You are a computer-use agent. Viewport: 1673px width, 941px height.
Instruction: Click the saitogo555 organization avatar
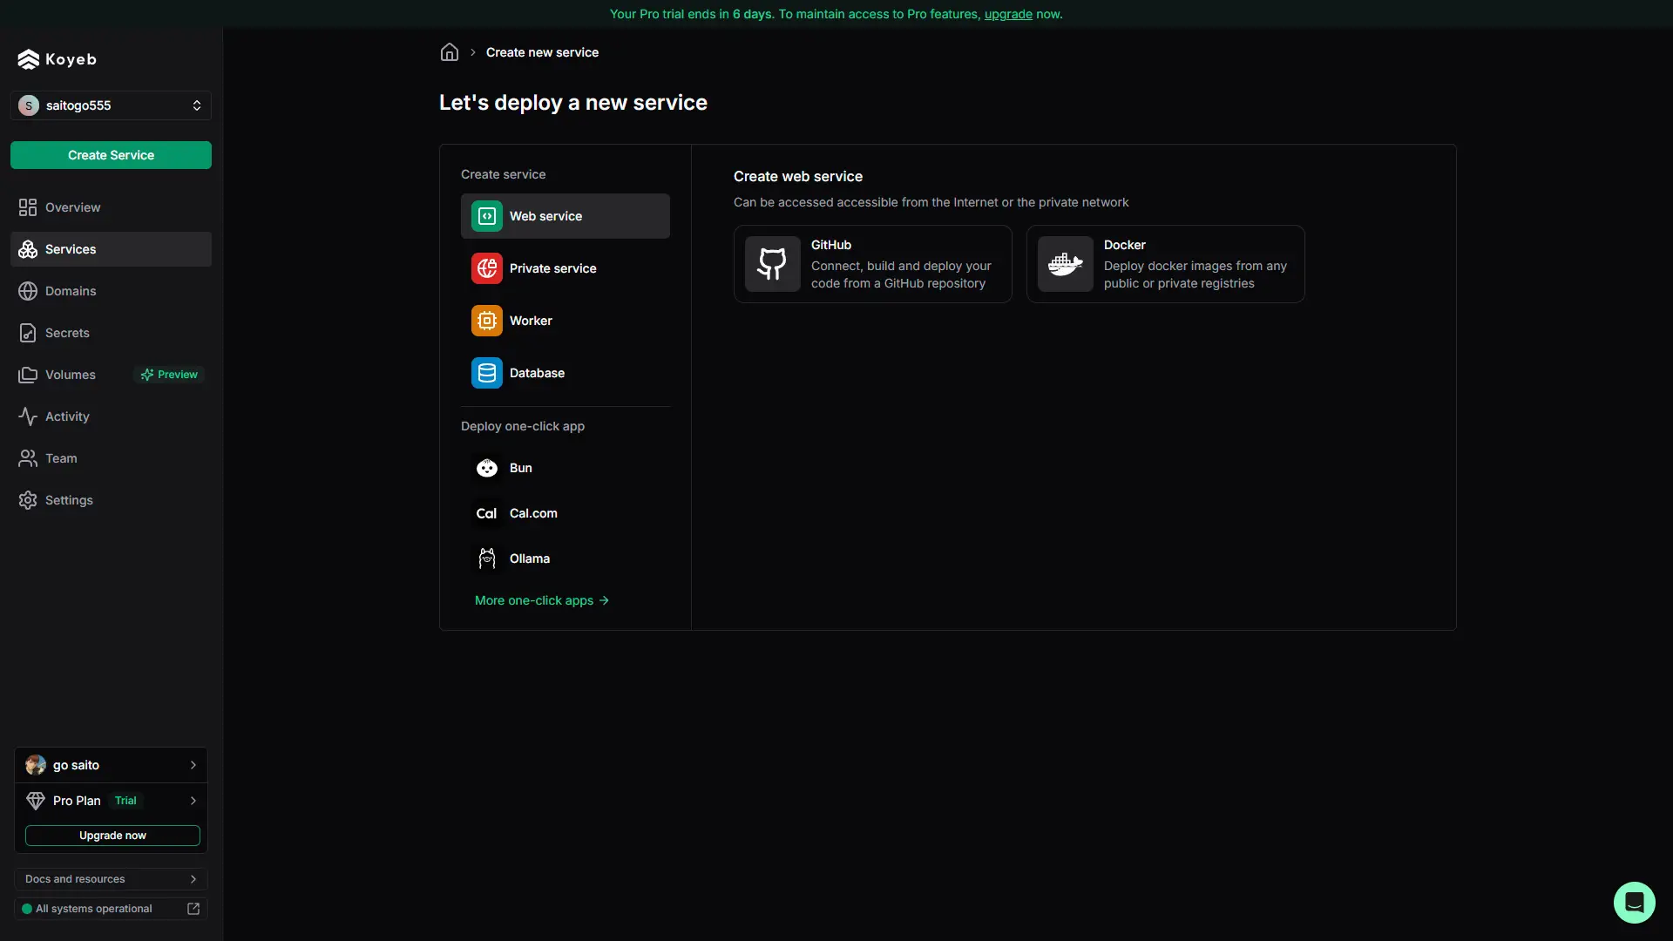29,105
